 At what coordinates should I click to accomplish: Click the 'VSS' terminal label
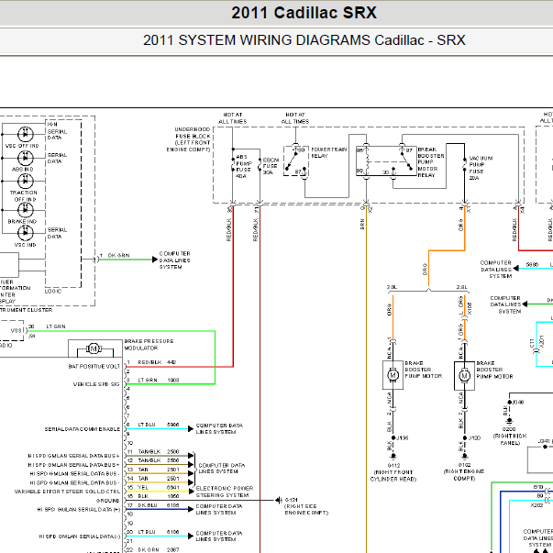pos(17,331)
